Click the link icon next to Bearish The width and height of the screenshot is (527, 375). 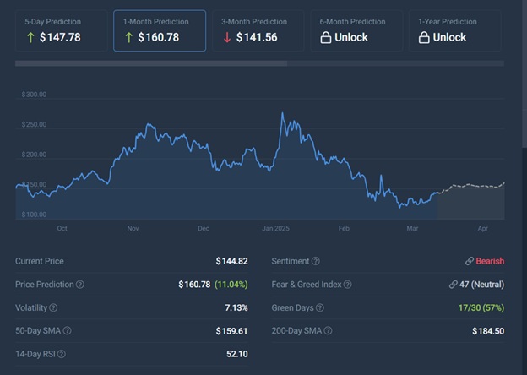(x=469, y=262)
